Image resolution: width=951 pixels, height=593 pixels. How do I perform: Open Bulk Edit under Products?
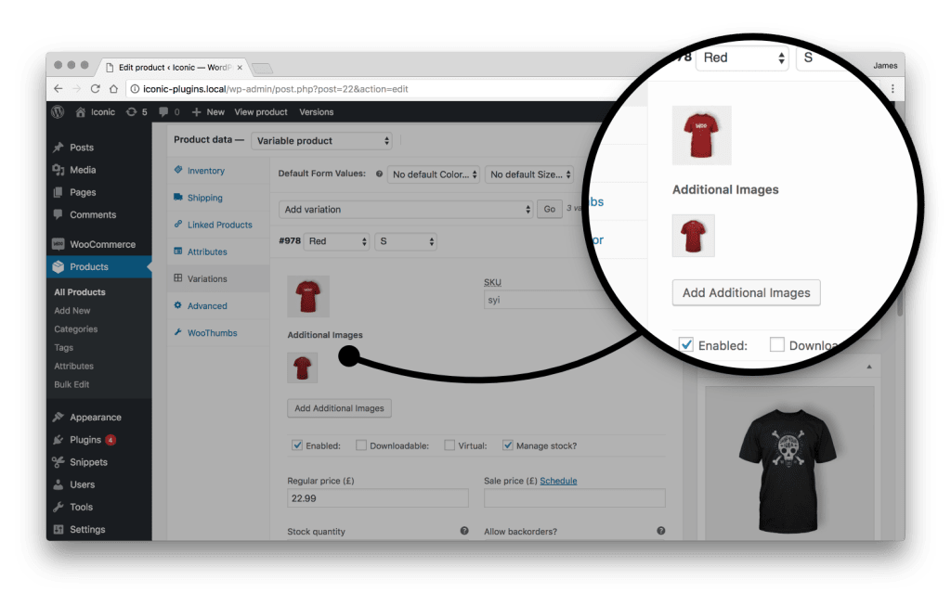72,384
